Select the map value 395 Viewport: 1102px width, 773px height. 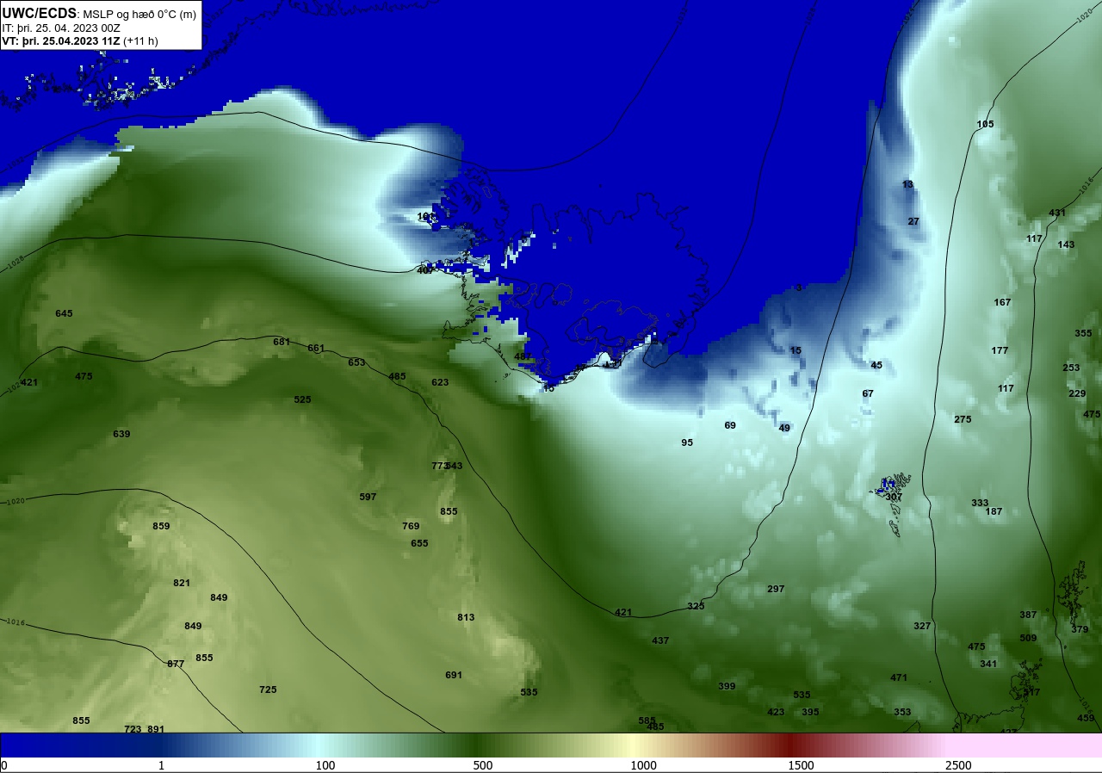click(x=810, y=712)
